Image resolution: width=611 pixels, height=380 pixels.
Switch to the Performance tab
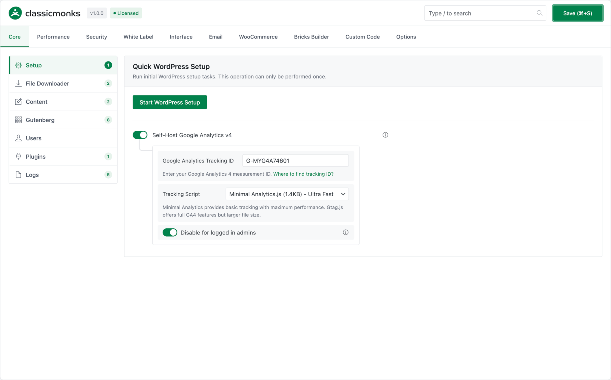pyautogui.click(x=53, y=37)
